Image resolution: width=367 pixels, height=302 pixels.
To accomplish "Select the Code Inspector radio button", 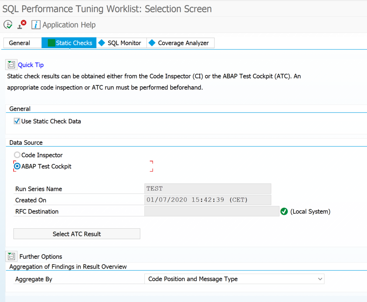I will [17, 155].
